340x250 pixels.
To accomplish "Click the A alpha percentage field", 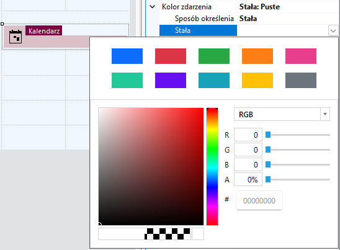I will tap(248, 179).
